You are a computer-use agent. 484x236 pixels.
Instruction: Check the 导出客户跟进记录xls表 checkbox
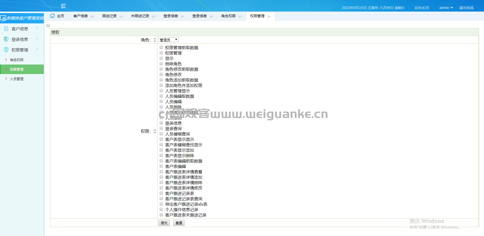161,204
